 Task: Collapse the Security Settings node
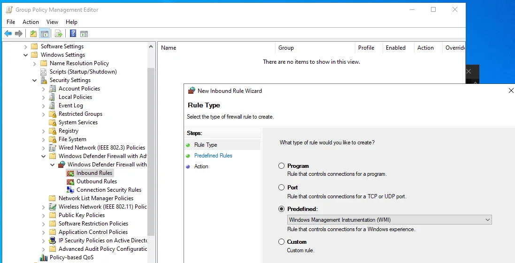click(34, 80)
